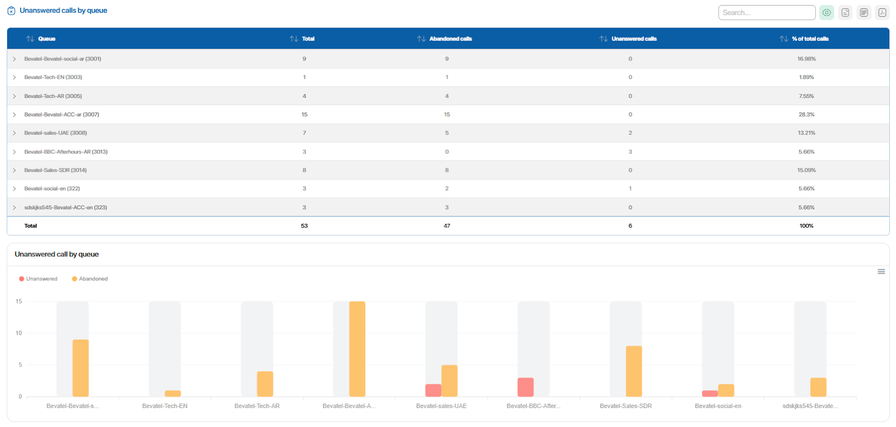The width and height of the screenshot is (896, 427).
Task: Click the % of total calls header
Action: coord(810,39)
